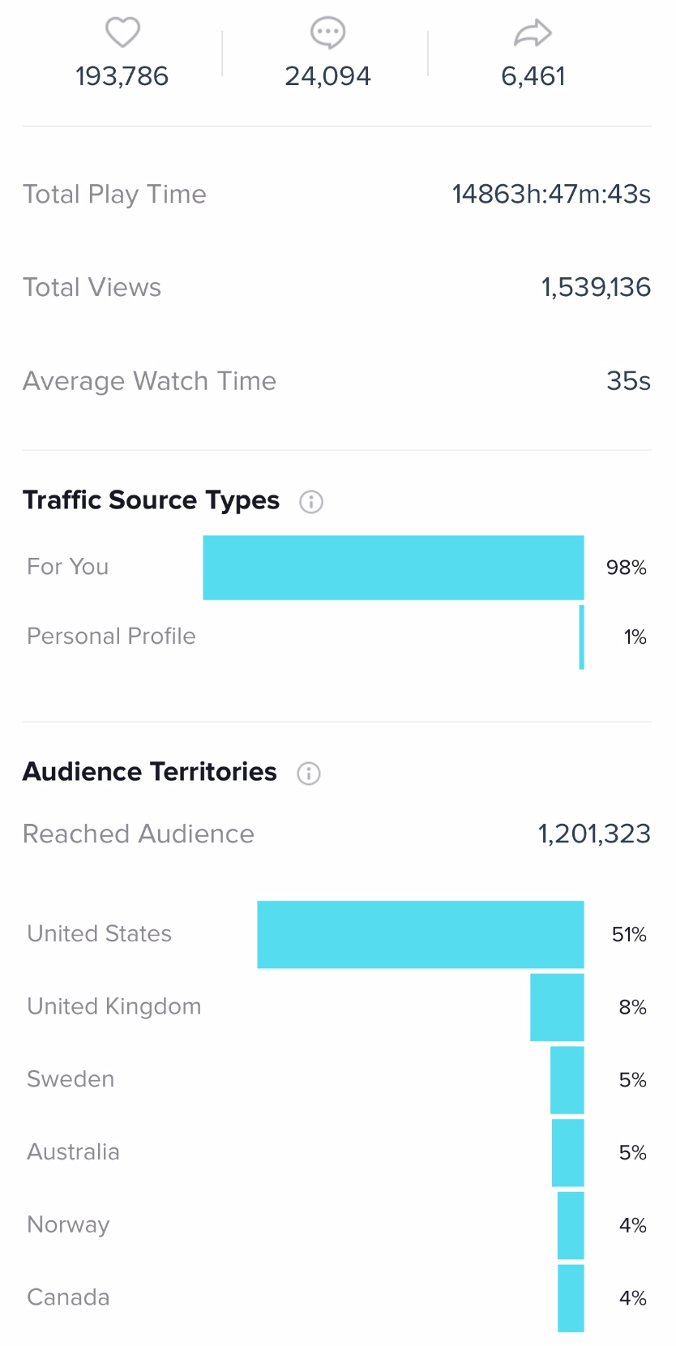Click the Total Play Time value

click(551, 195)
